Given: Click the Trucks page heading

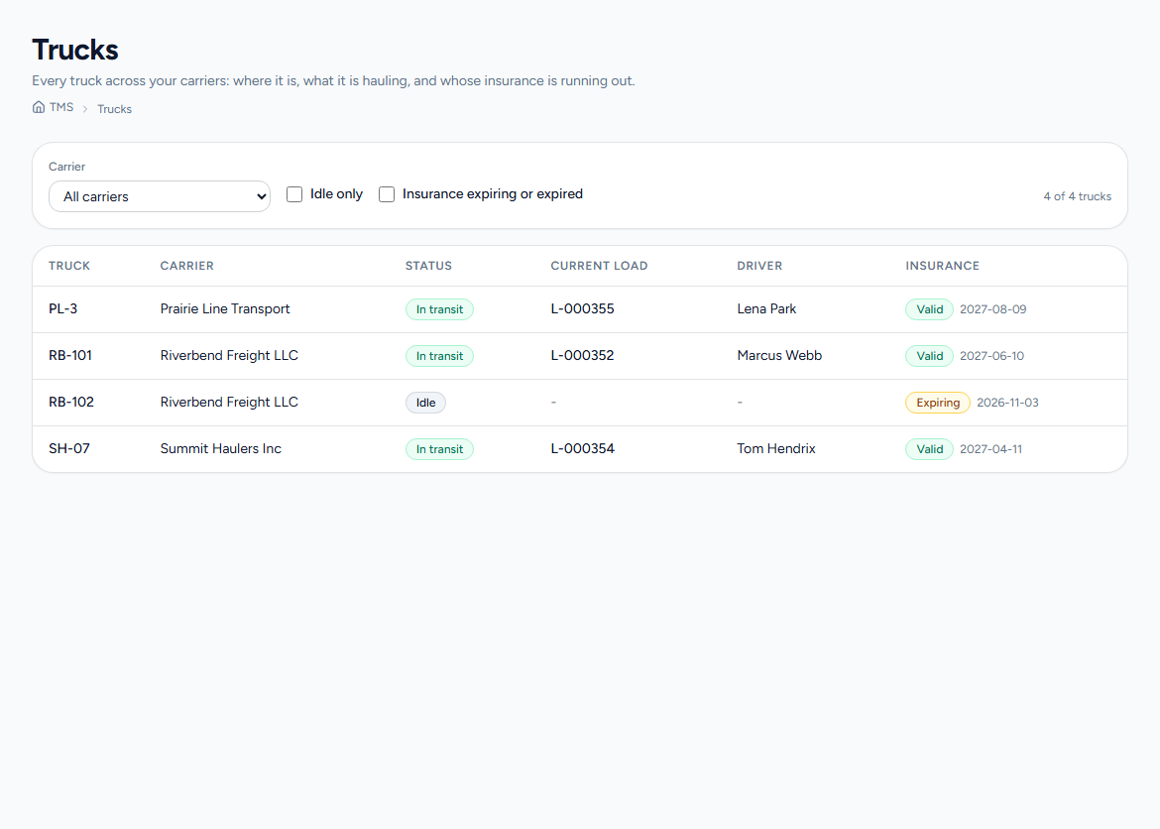Looking at the screenshot, I should pos(74,50).
